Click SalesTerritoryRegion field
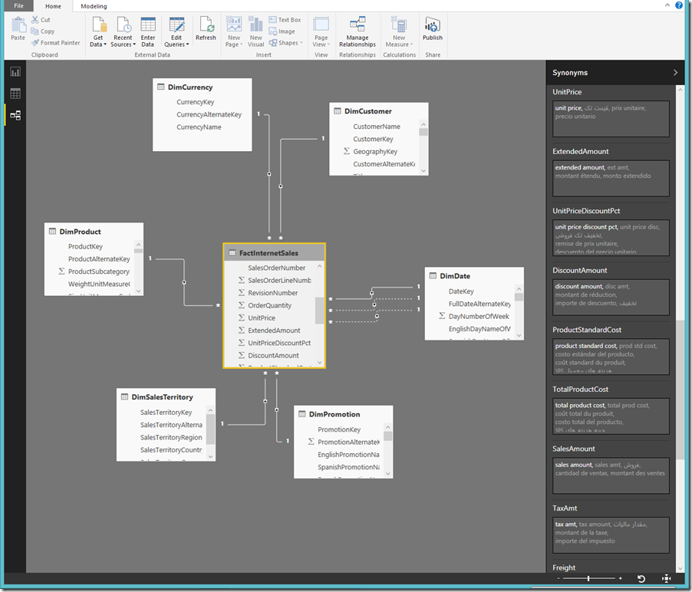Viewport: 692px width, 592px height. [171, 437]
